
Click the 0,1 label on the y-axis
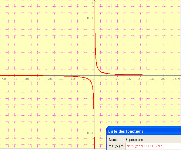coord(90,18)
